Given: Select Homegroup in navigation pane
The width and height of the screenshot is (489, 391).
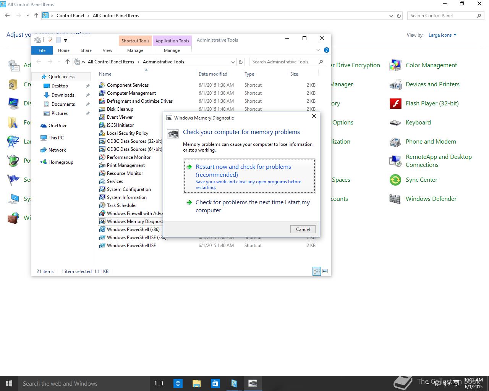Looking at the screenshot, I should coord(61,162).
